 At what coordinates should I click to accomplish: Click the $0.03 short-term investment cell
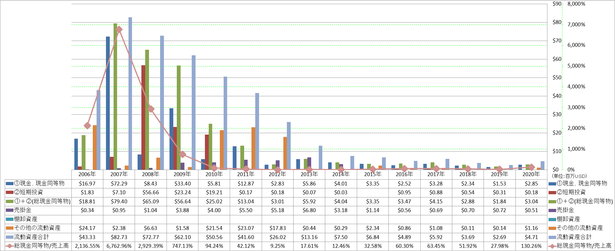coord(341,192)
